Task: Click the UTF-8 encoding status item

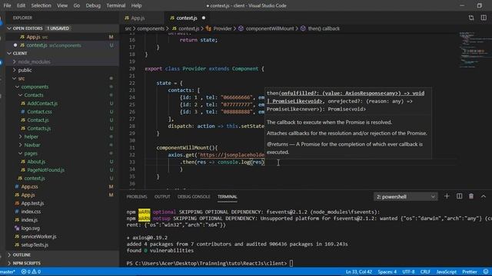Action: (408, 271)
